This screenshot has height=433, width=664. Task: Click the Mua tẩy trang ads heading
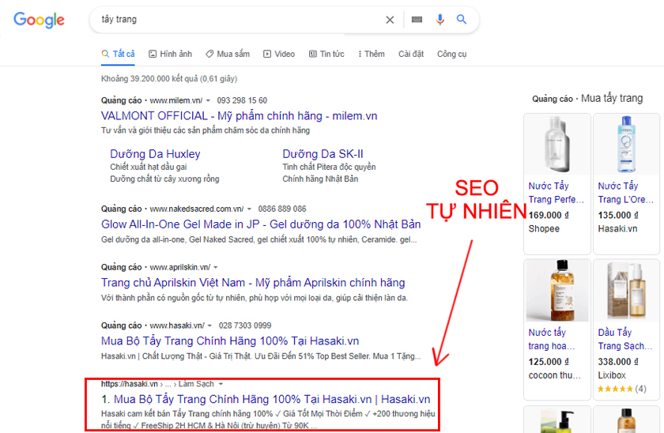tap(612, 99)
